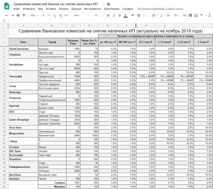Screen dimensions: 213x189
Task: Select the Среднее label cell
Action: 52,183
